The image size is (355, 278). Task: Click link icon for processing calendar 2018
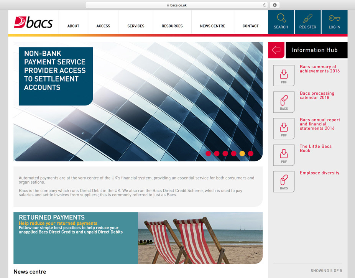pyautogui.click(x=284, y=102)
